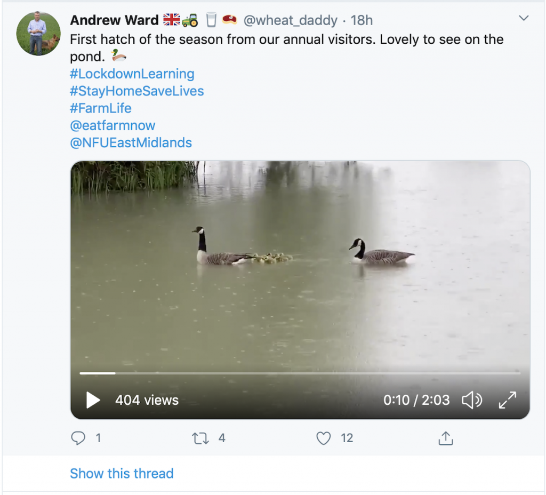This screenshot has width=546, height=495.
Task: Click the 0:10 / 2:03 time display
Action: click(x=416, y=400)
